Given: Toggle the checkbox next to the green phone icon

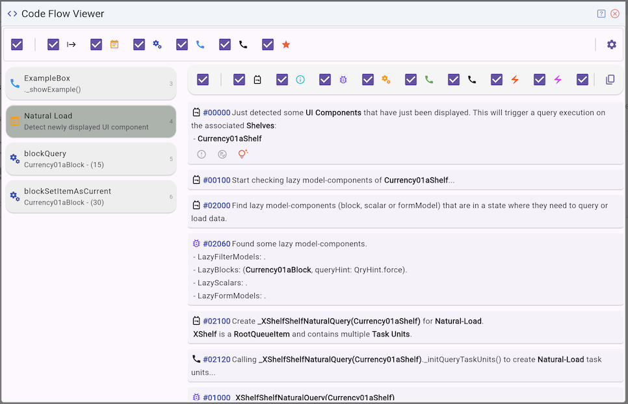Looking at the screenshot, I should point(411,80).
